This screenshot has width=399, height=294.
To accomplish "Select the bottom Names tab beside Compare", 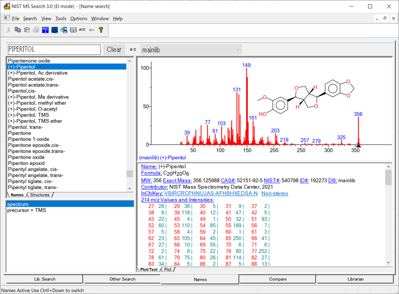I will tap(200, 279).
